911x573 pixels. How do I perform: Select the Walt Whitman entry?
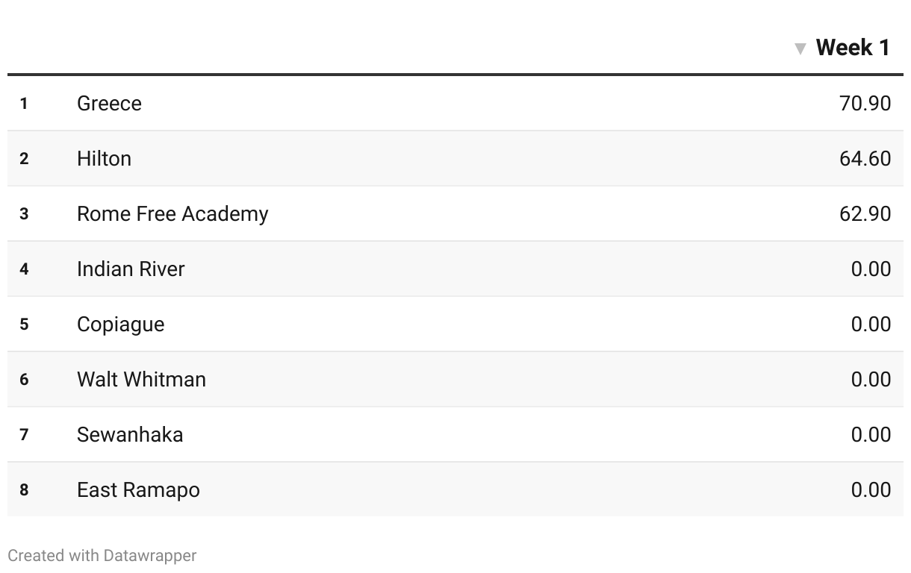point(141,379)
